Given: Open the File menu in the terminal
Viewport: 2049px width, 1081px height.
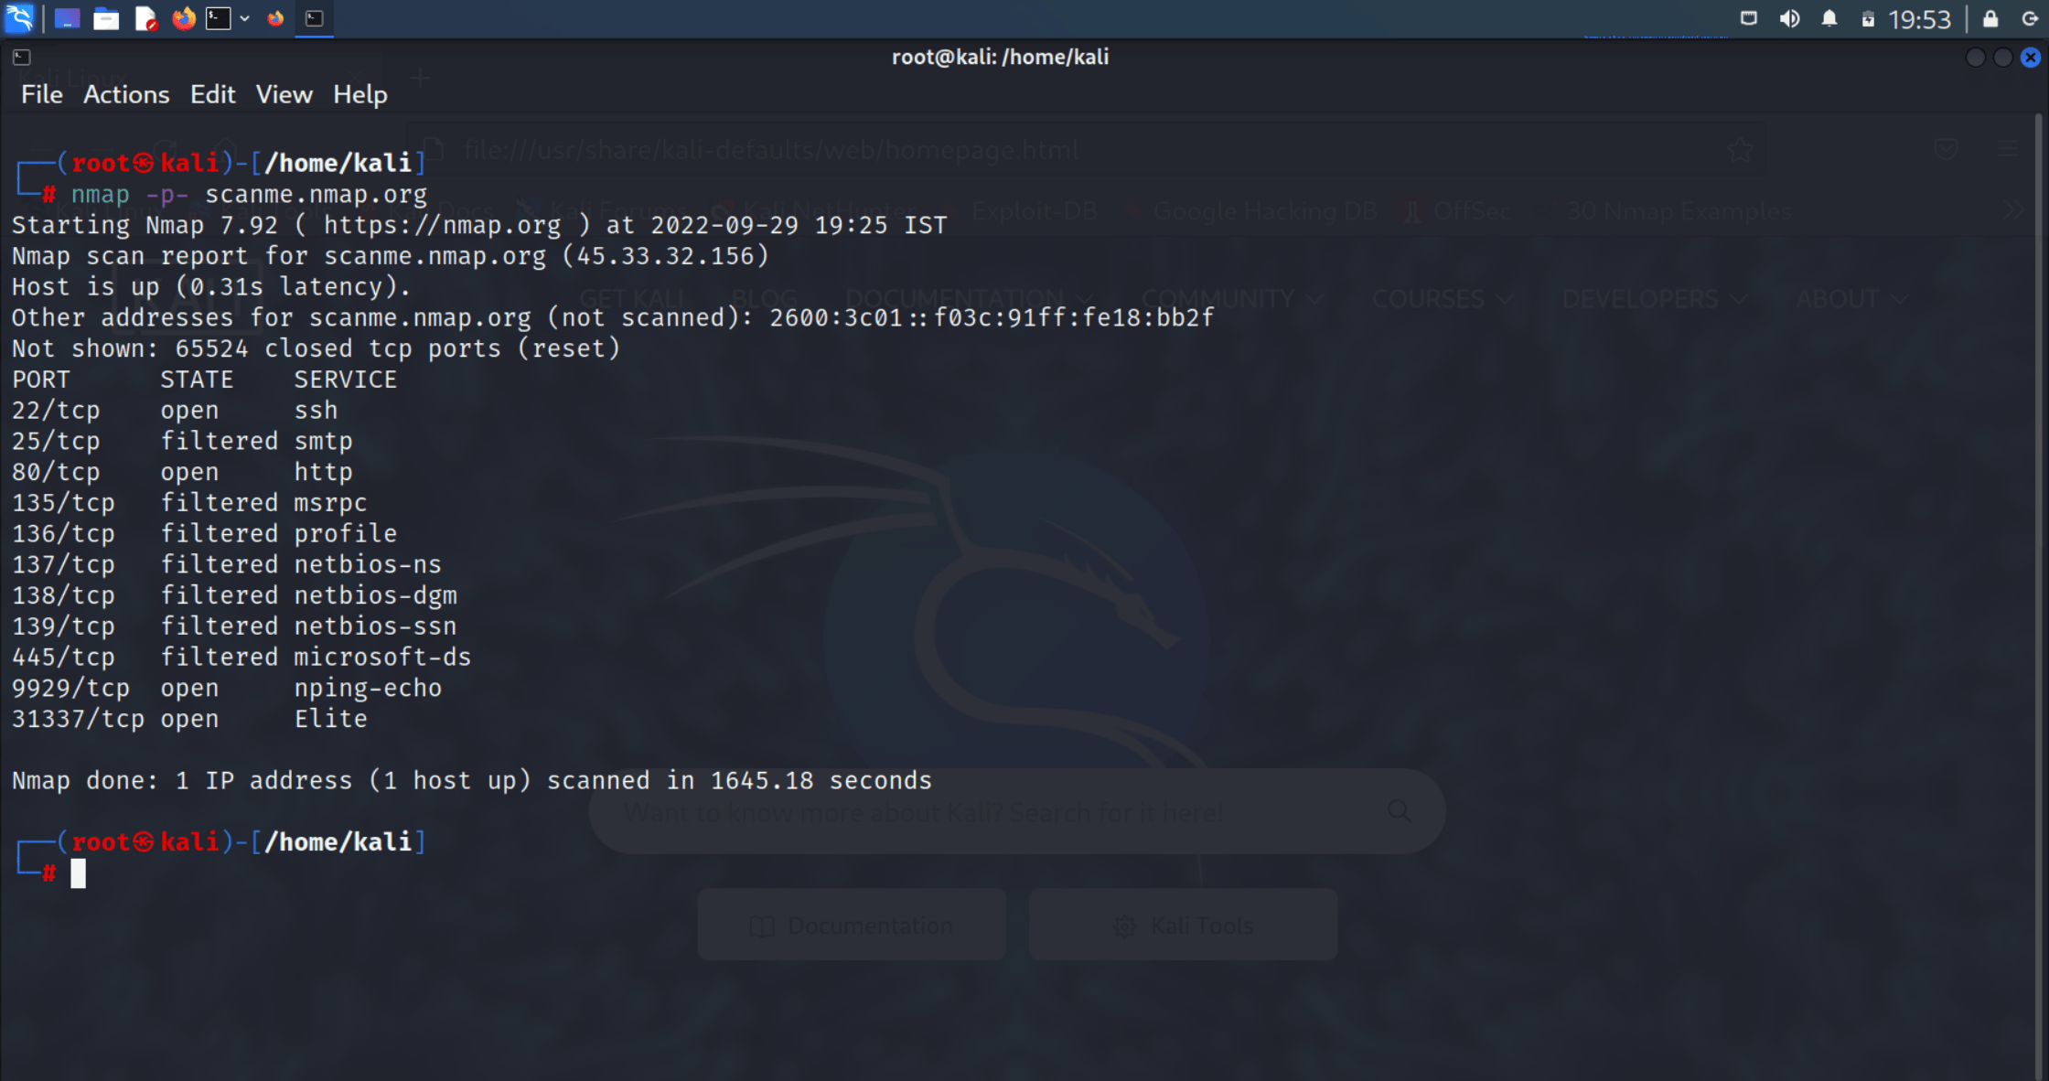Looking at the screenshot, I should pyautogui.click(x=40, y=94).
